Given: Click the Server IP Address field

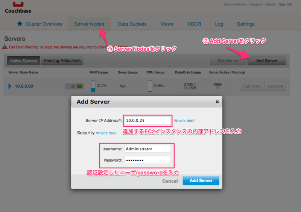Looking at the screenshot, I should click(147, 121).
